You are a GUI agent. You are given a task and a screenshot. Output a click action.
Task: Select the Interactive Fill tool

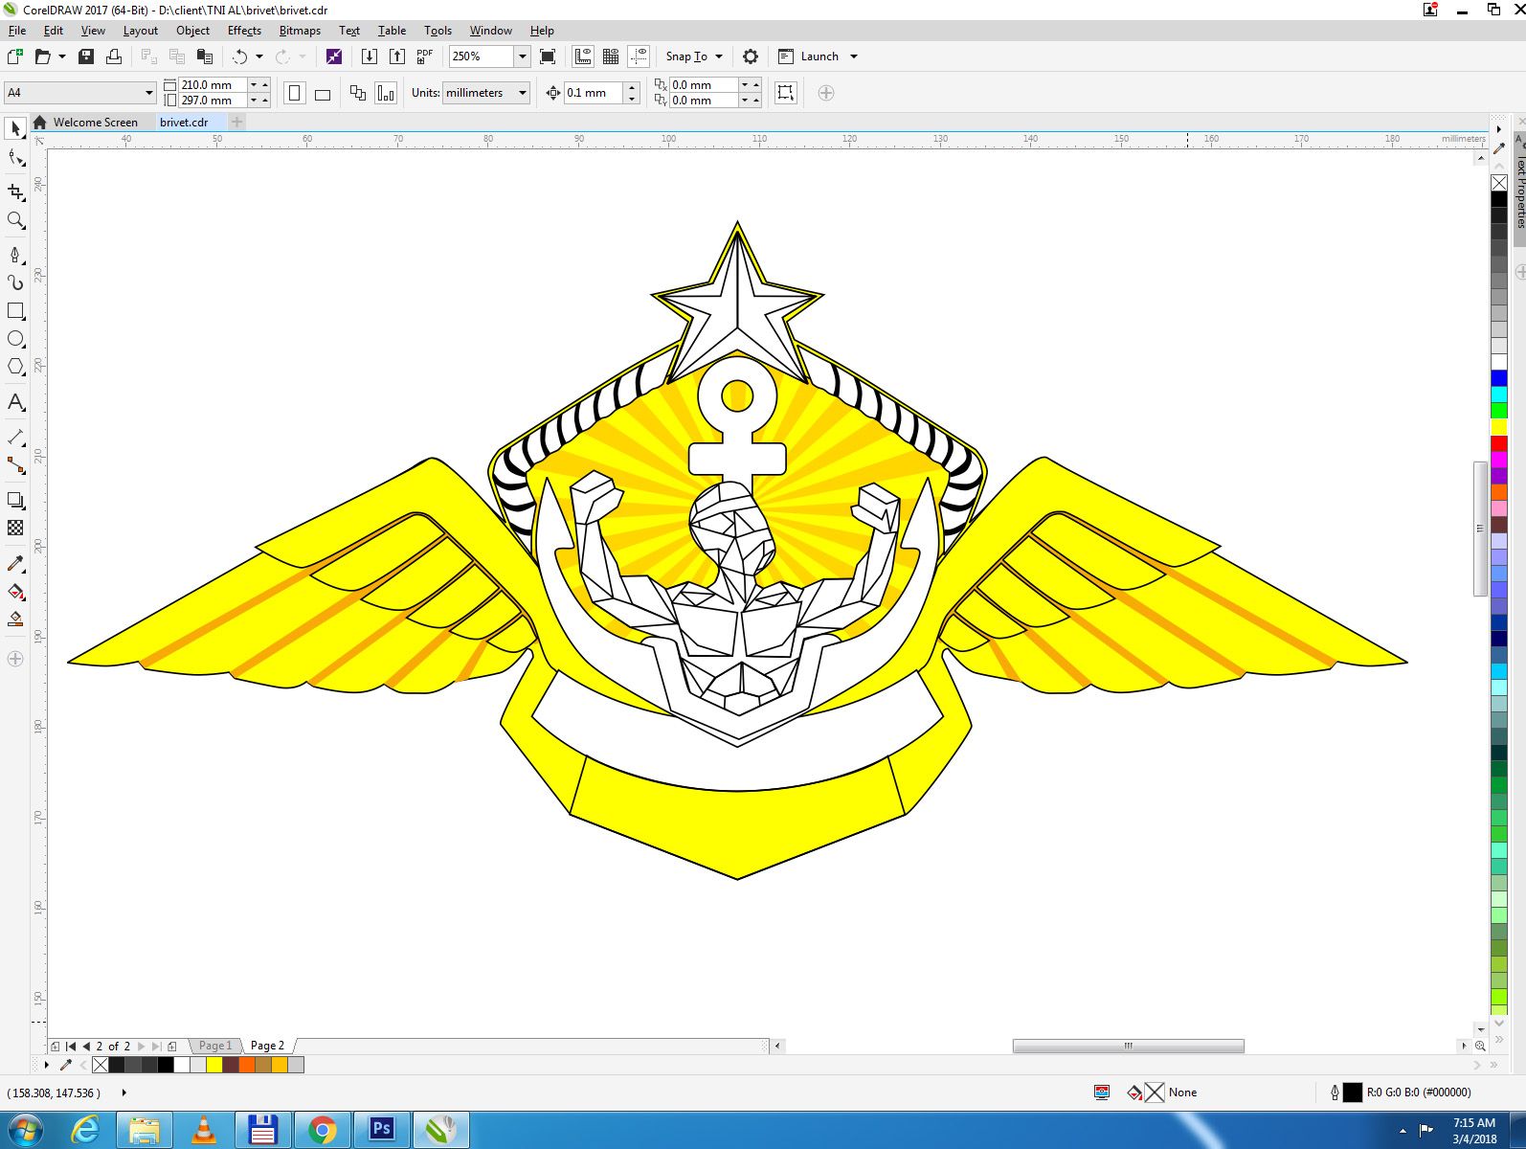pos(15,591)
